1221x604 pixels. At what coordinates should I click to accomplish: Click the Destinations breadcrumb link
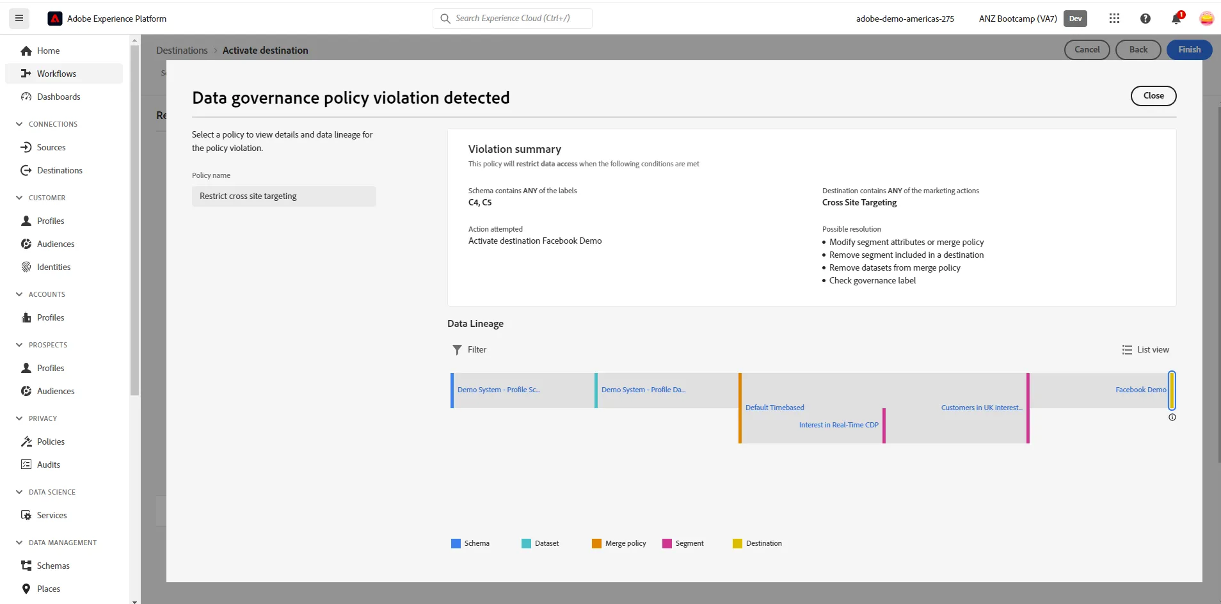182,51
